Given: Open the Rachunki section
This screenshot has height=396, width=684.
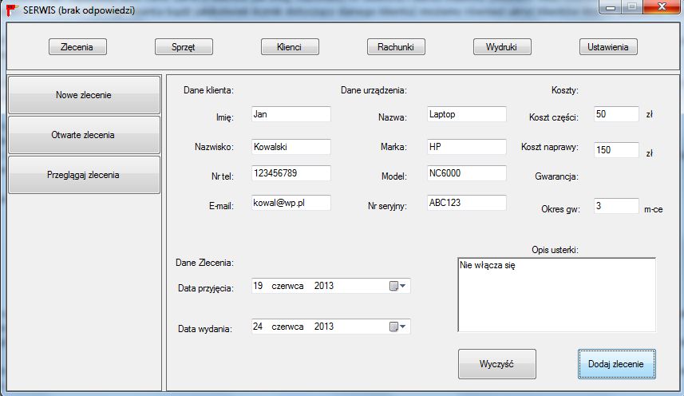Looking at the screenshot, I should click(396, 46).
